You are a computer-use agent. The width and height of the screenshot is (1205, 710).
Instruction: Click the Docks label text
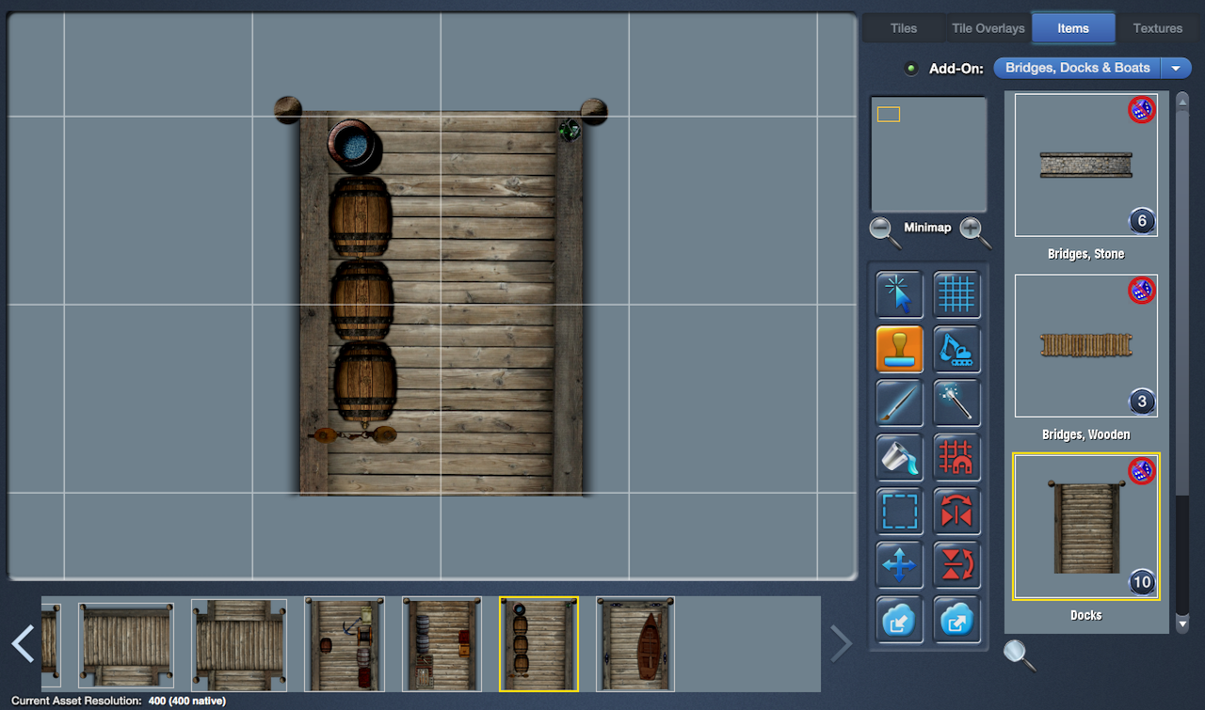click(1085, 615)
